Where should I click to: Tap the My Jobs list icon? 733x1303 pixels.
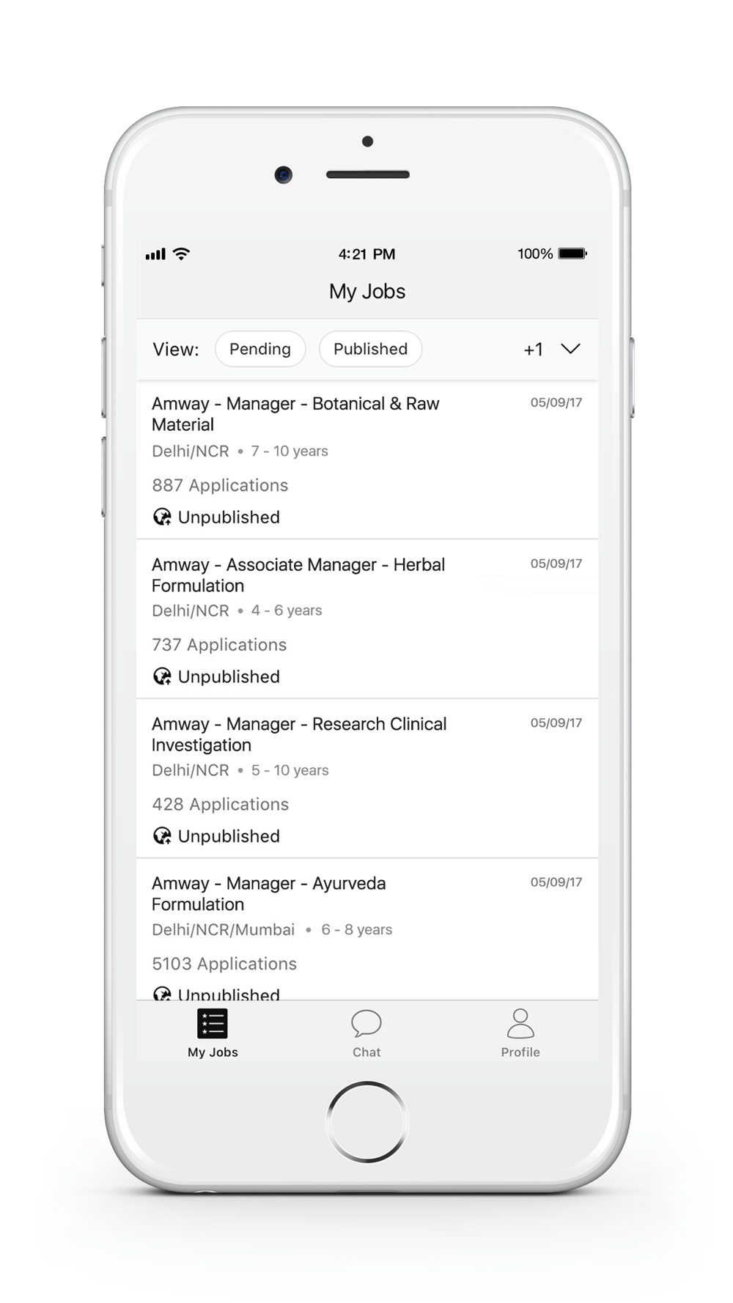[x=213, y=1024]
